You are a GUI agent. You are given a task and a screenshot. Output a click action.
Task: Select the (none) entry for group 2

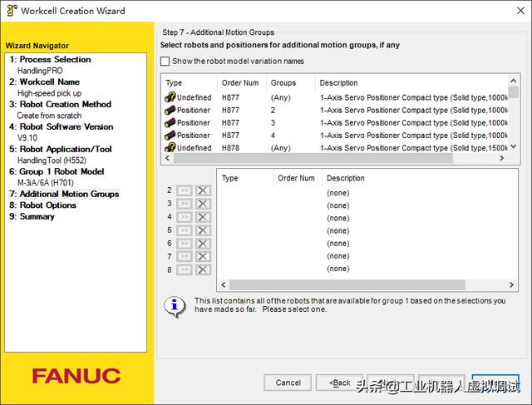[338, 193]
